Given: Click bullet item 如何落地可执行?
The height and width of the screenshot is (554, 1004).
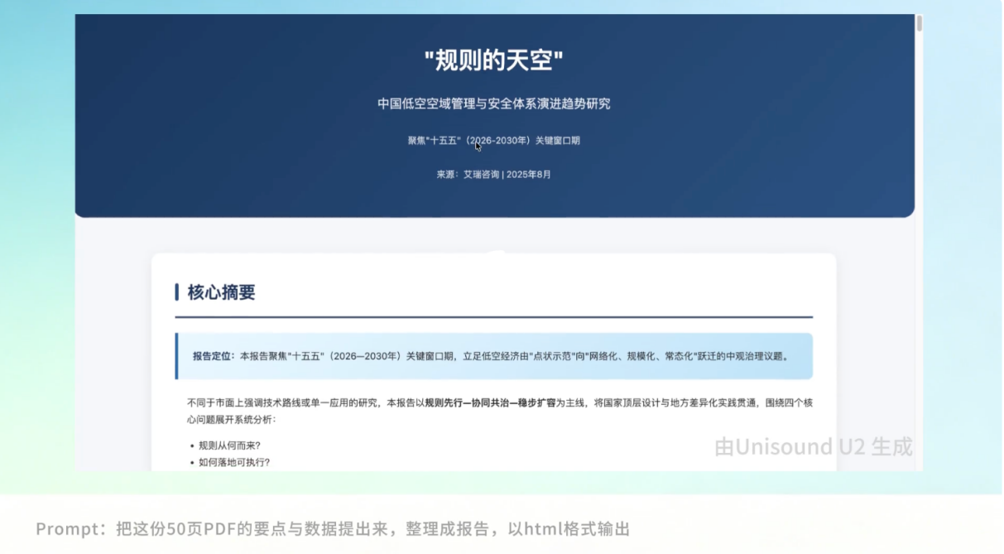Looking at the screenshot, I should [x=234, y=463].
